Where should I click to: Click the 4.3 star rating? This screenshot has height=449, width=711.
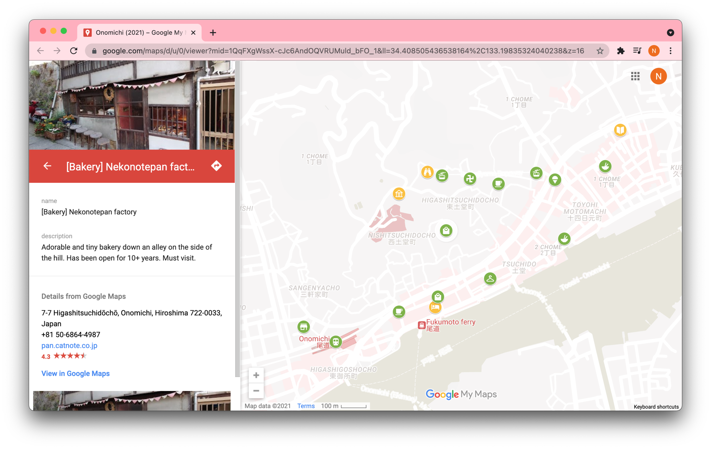tap(64, 356)
